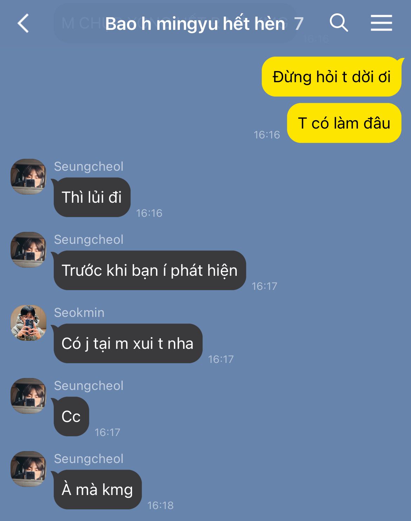Image resolution: width=411 pixels, height=521 pixels.
Task: Tap Seungcheol's name above "Thì lủi đi"
Action: tap(89, 167)
